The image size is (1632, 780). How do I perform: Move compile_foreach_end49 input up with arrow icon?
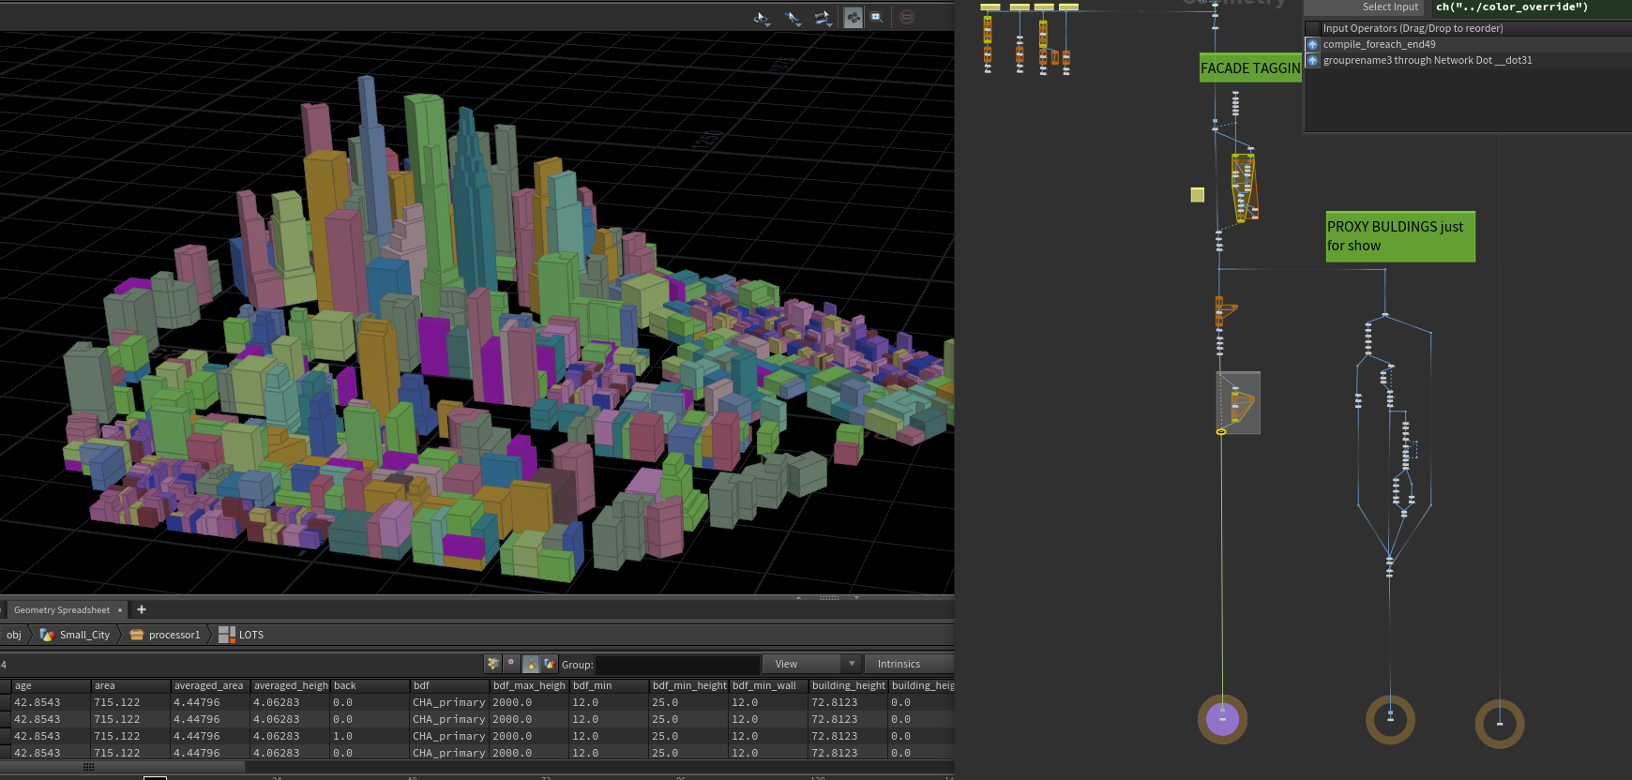(1313, 45)
